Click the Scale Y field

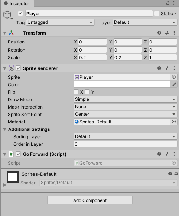(128, 57)
